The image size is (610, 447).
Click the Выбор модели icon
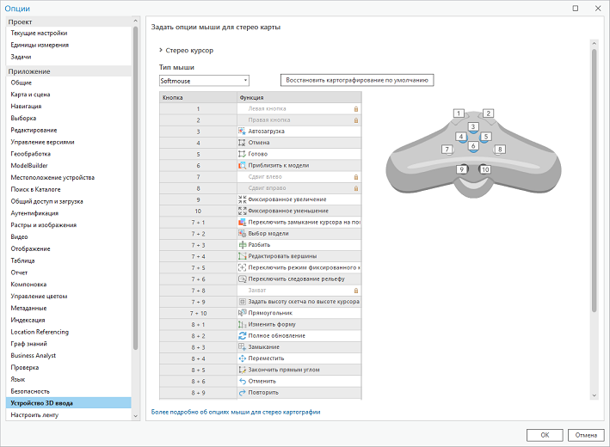[242, 234]
